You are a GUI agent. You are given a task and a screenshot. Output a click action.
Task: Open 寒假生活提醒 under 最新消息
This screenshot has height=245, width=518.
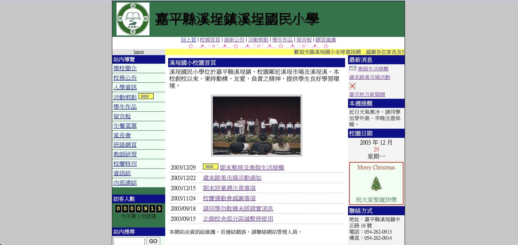pos(373,69)
